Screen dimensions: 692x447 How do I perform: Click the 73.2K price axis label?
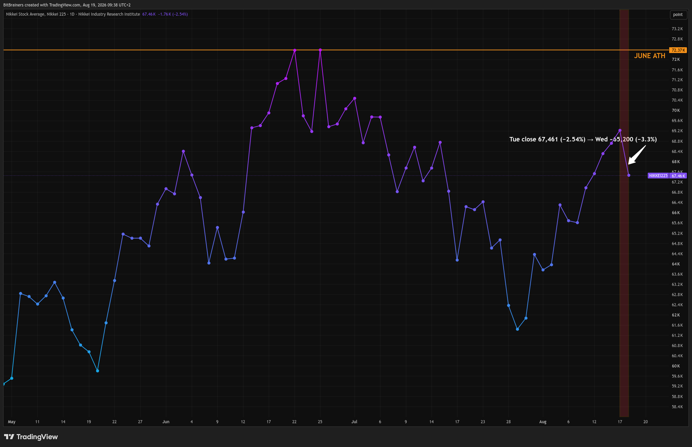[677, 29]
